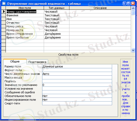Click the Подпись input field
Screen dimensions: 137x121
pos(77,81)
